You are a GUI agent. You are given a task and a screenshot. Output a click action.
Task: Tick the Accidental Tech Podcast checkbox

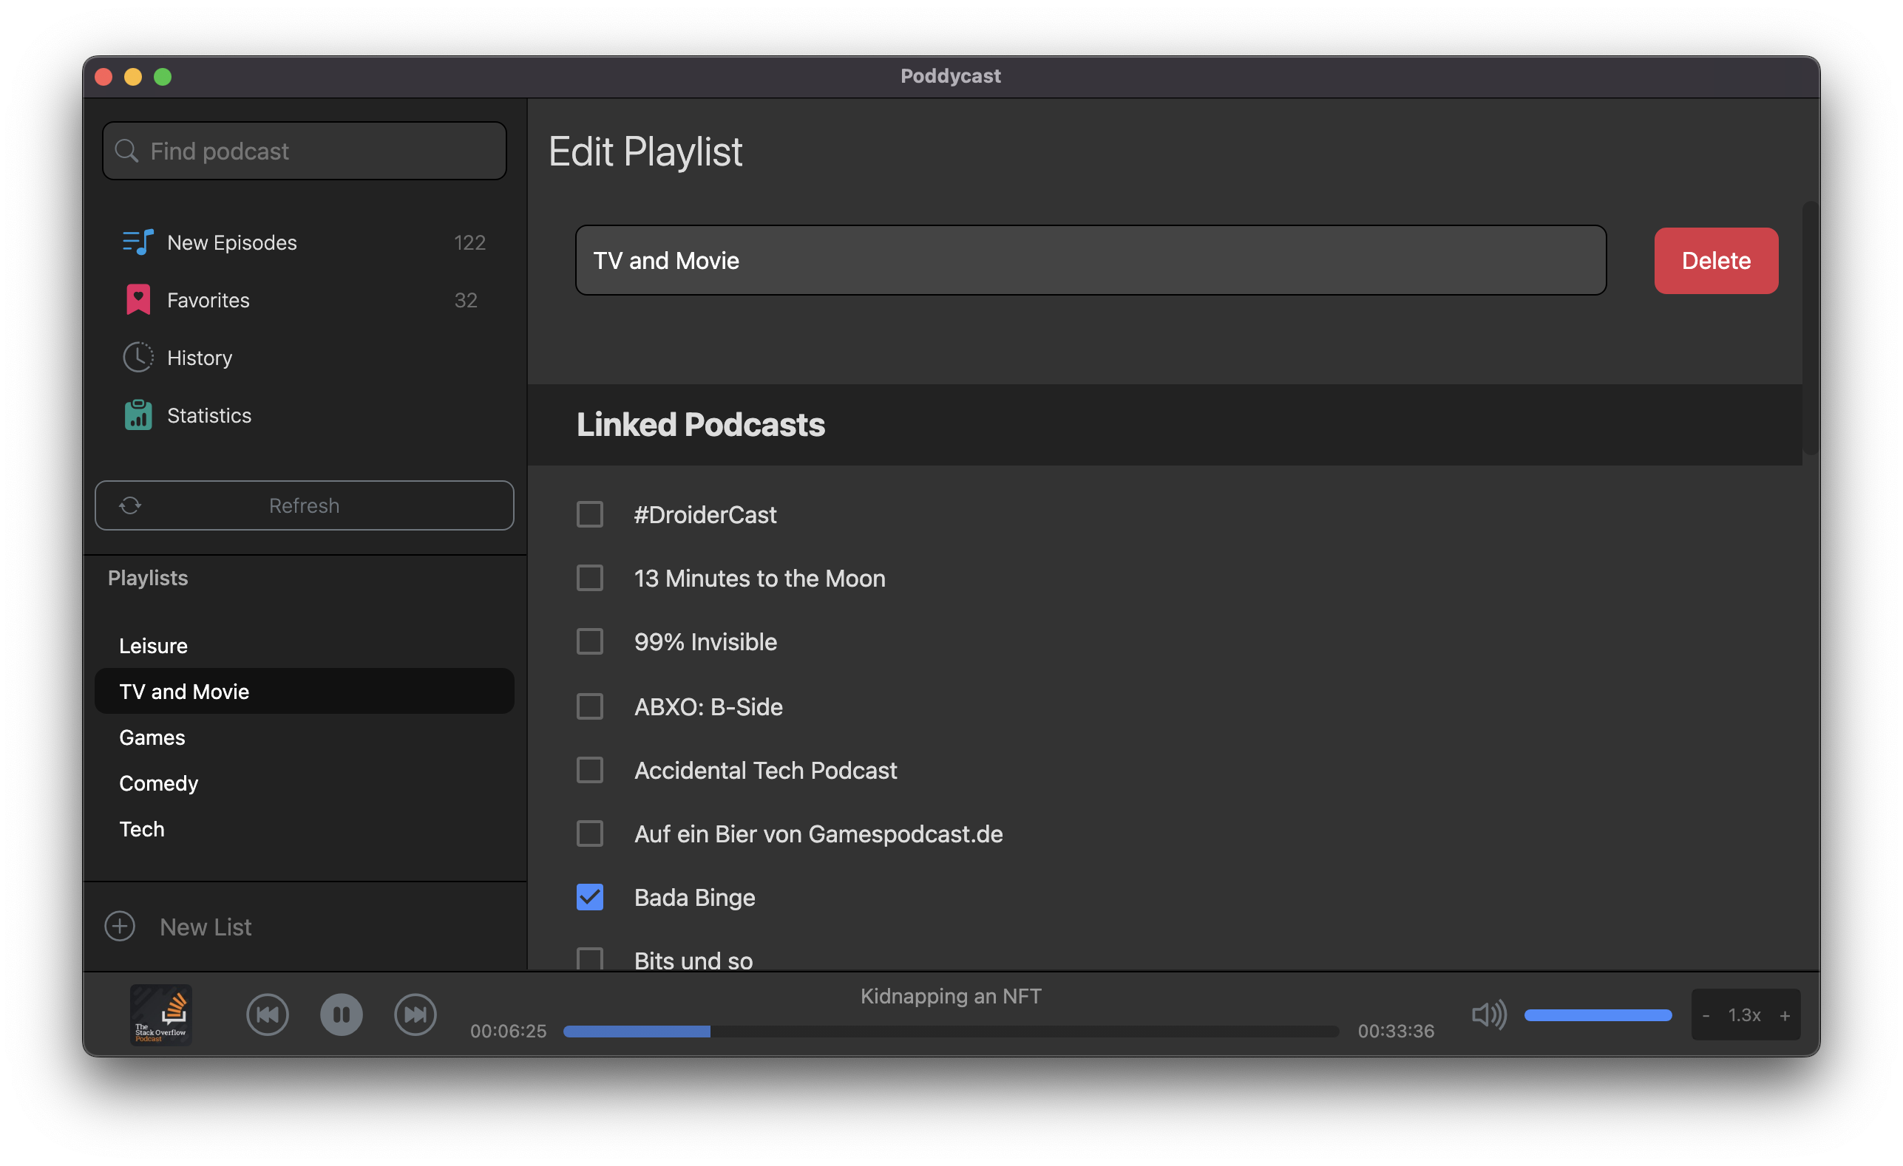pos(589,769)
